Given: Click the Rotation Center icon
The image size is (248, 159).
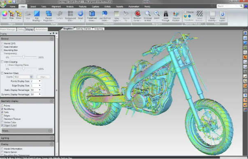Looking at the screenshot, I should coord(138,14).
